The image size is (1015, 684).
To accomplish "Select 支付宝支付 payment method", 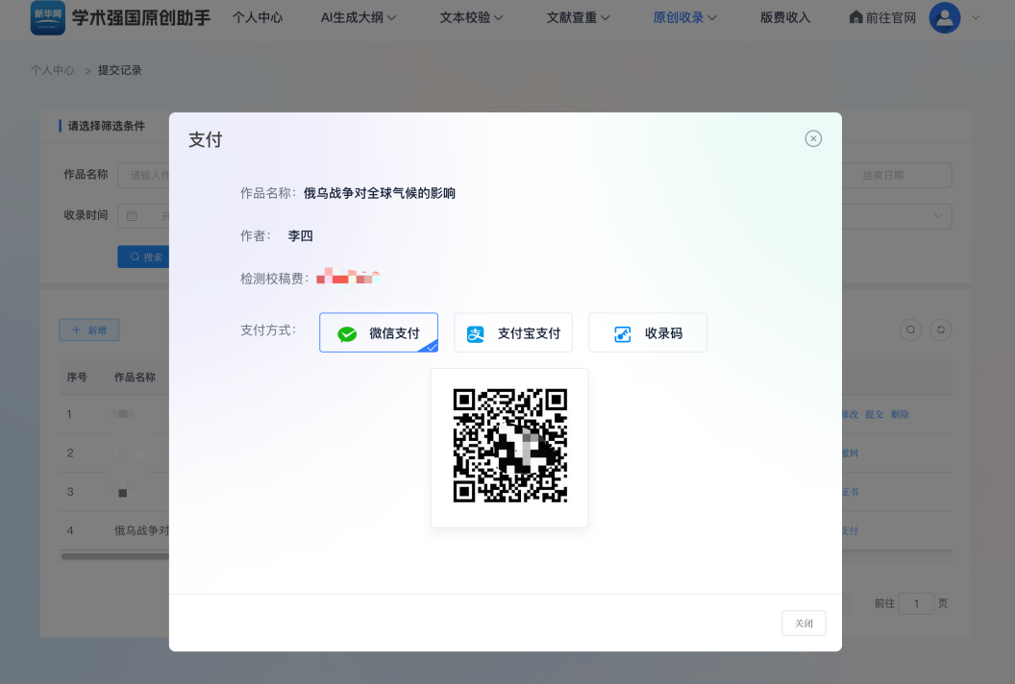I will pos(513,333).
